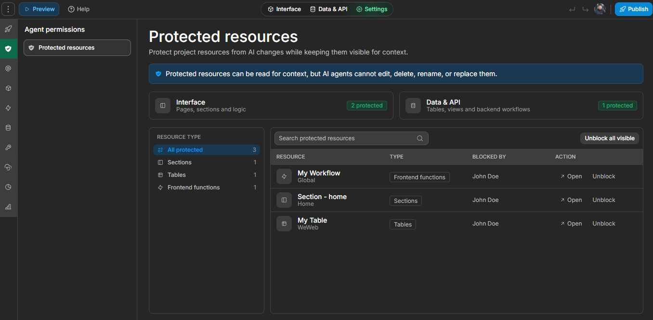653x320 pixels.
Task: Click the RESOURCE column header
Action: point(290,157)
